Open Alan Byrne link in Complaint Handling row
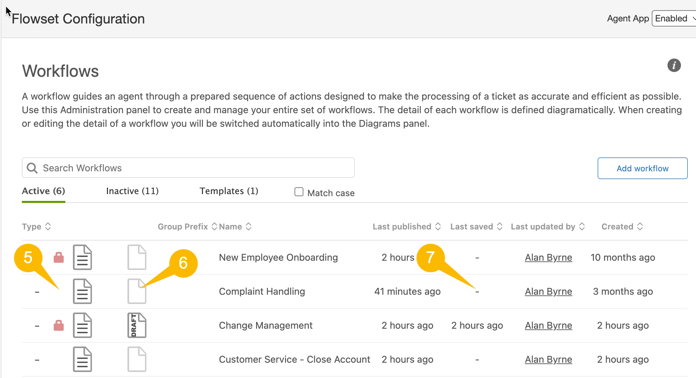Viewport: 696px width, 378px height. (x=548, y=291)
